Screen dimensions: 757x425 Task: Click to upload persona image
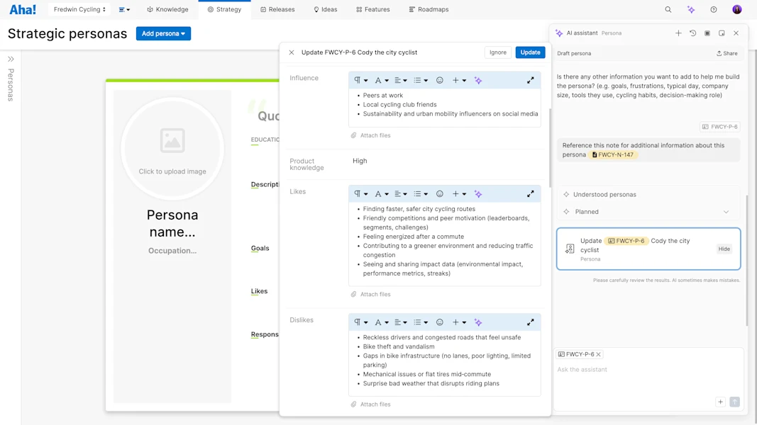[172, 149]
